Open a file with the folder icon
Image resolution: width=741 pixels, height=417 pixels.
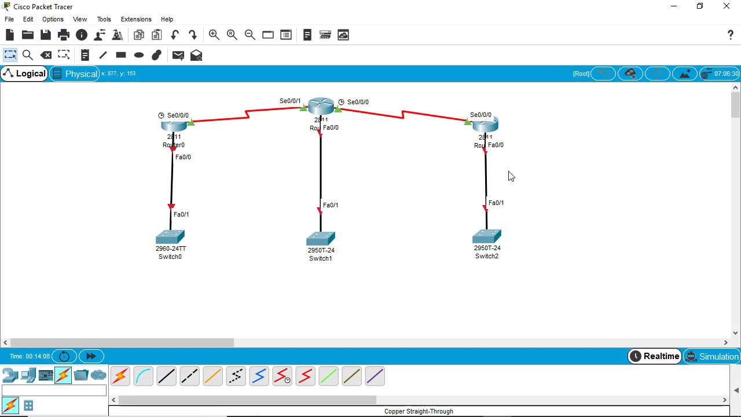pos(27,35)
